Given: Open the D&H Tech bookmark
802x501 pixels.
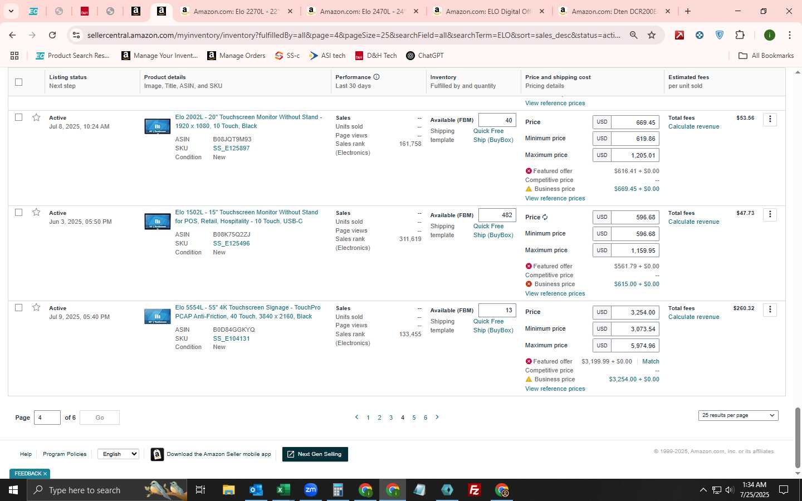Looking at the screenshot, I should [376, 56].
